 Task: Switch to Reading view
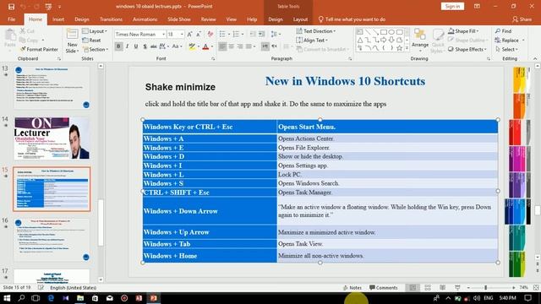click(x=443, y=287)
